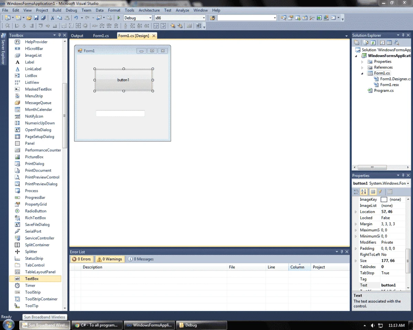Open the x86 platform dropdown

204,18
